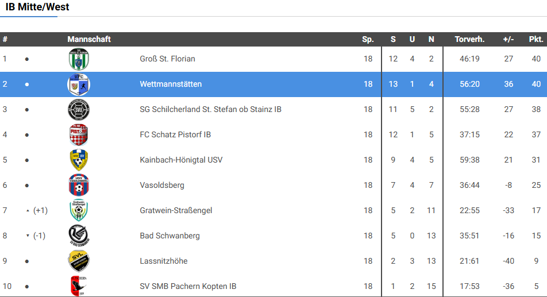Click the Bad Schwanberg club logo

click(x=79, y=236)
